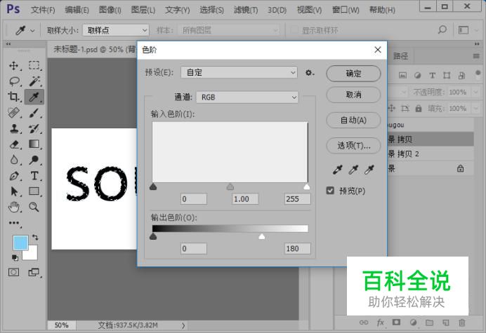The width and height of the screenshot is (486, 333).
Task: Click the input black point slider
Action: click(153, 186)
